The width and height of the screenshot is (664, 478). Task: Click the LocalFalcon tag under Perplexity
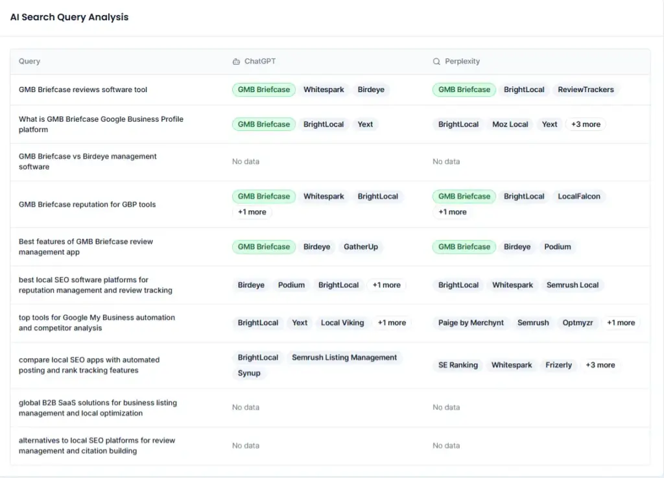[579, 196]
